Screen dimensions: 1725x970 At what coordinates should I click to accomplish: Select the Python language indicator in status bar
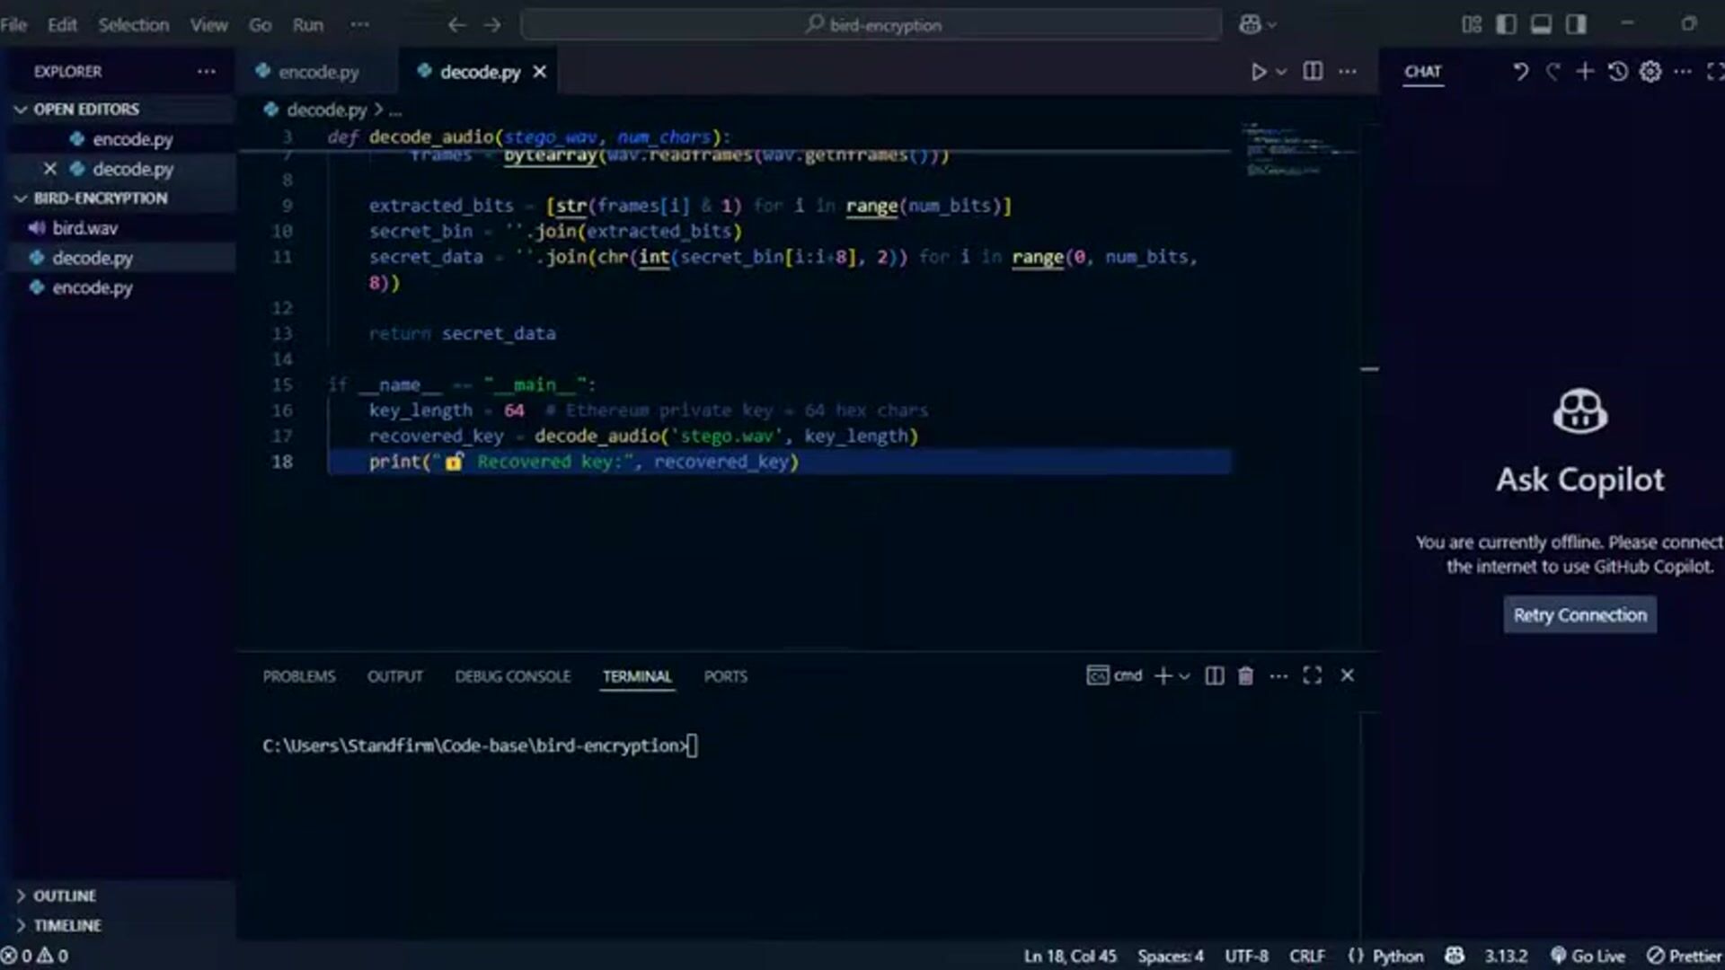1399,956
